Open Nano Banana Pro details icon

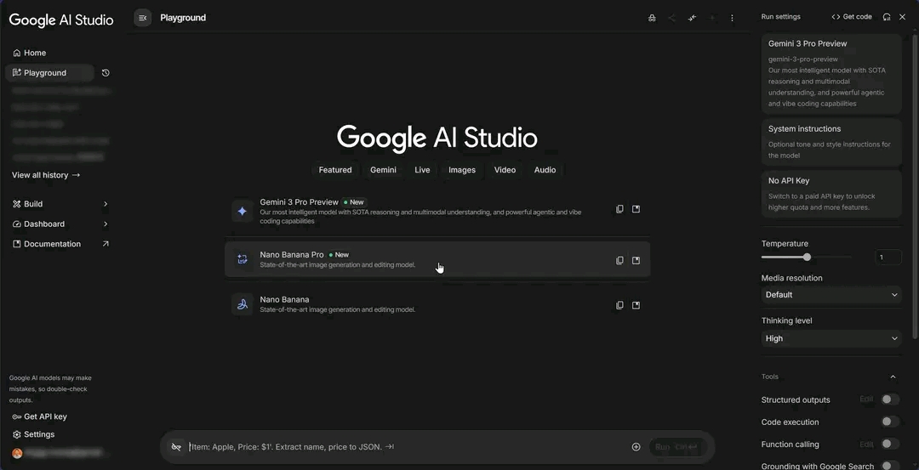[636, 260]
